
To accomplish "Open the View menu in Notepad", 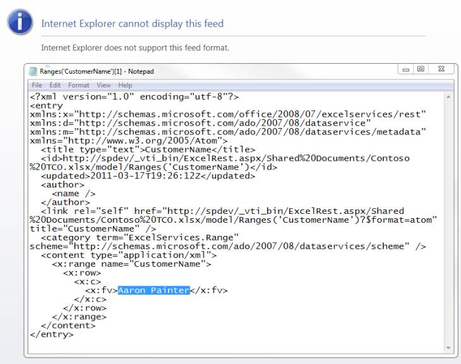I will (104, 85).
